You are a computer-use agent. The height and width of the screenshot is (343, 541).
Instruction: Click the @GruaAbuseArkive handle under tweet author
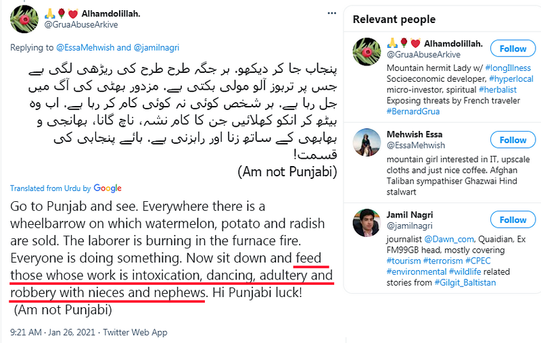click(83, 25)
